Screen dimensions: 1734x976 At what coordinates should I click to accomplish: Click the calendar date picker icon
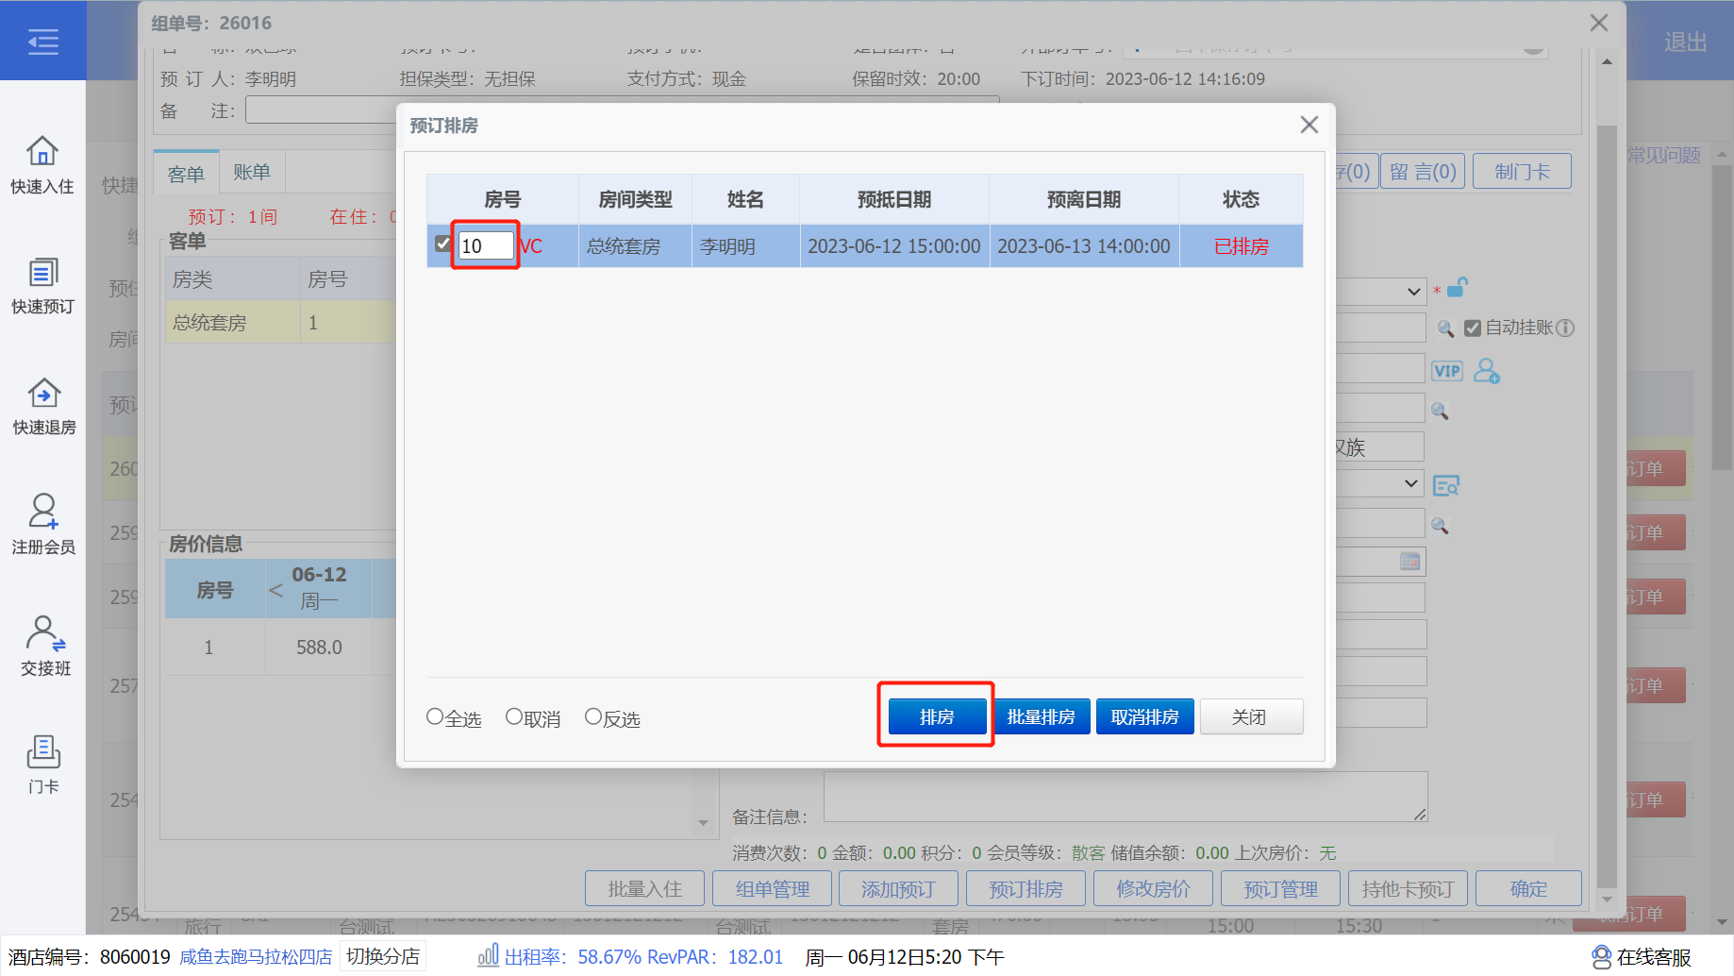1409,562
